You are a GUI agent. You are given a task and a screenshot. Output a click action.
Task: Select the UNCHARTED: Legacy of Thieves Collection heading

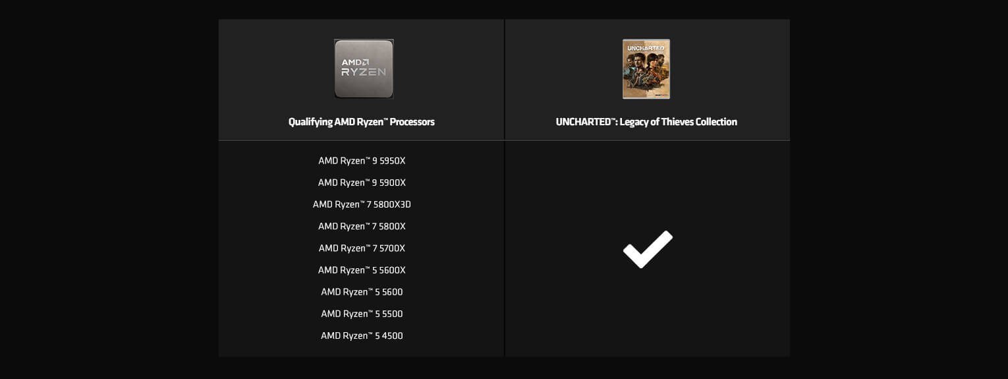click(646, 122)
